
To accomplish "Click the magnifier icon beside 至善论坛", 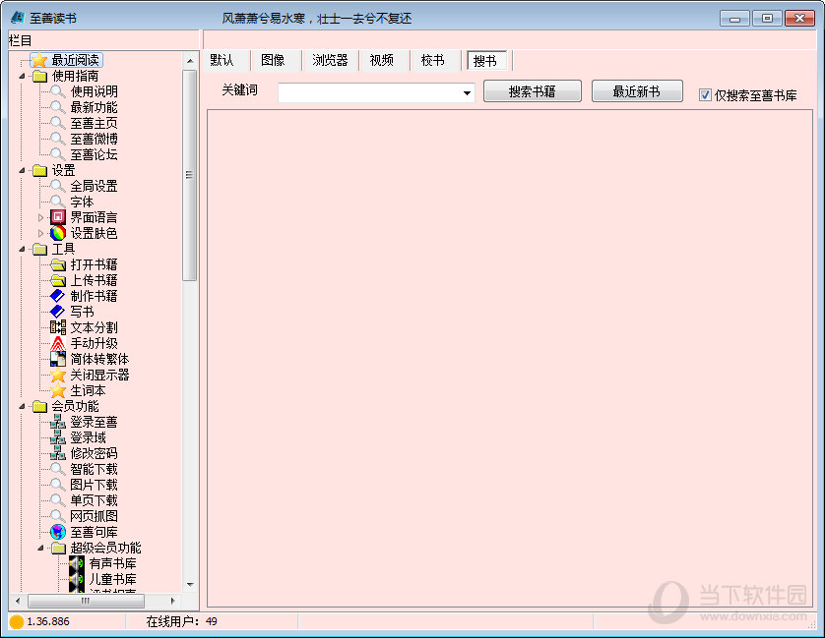I will point(58,154).
